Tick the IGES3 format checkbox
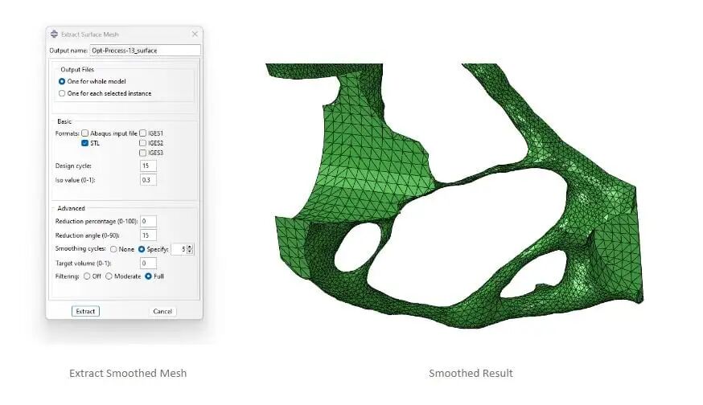 pyautogui.click(x=142, y=153)
